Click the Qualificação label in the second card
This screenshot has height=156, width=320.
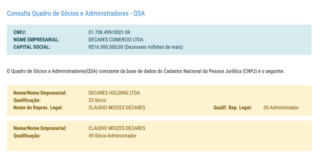(x=27, y=136)
